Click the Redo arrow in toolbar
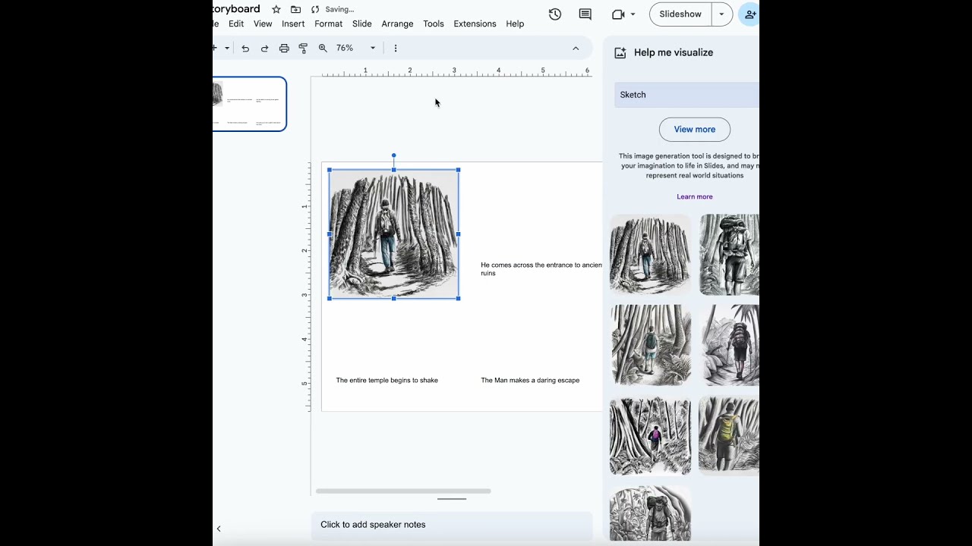972x546 pixels. 264,49
